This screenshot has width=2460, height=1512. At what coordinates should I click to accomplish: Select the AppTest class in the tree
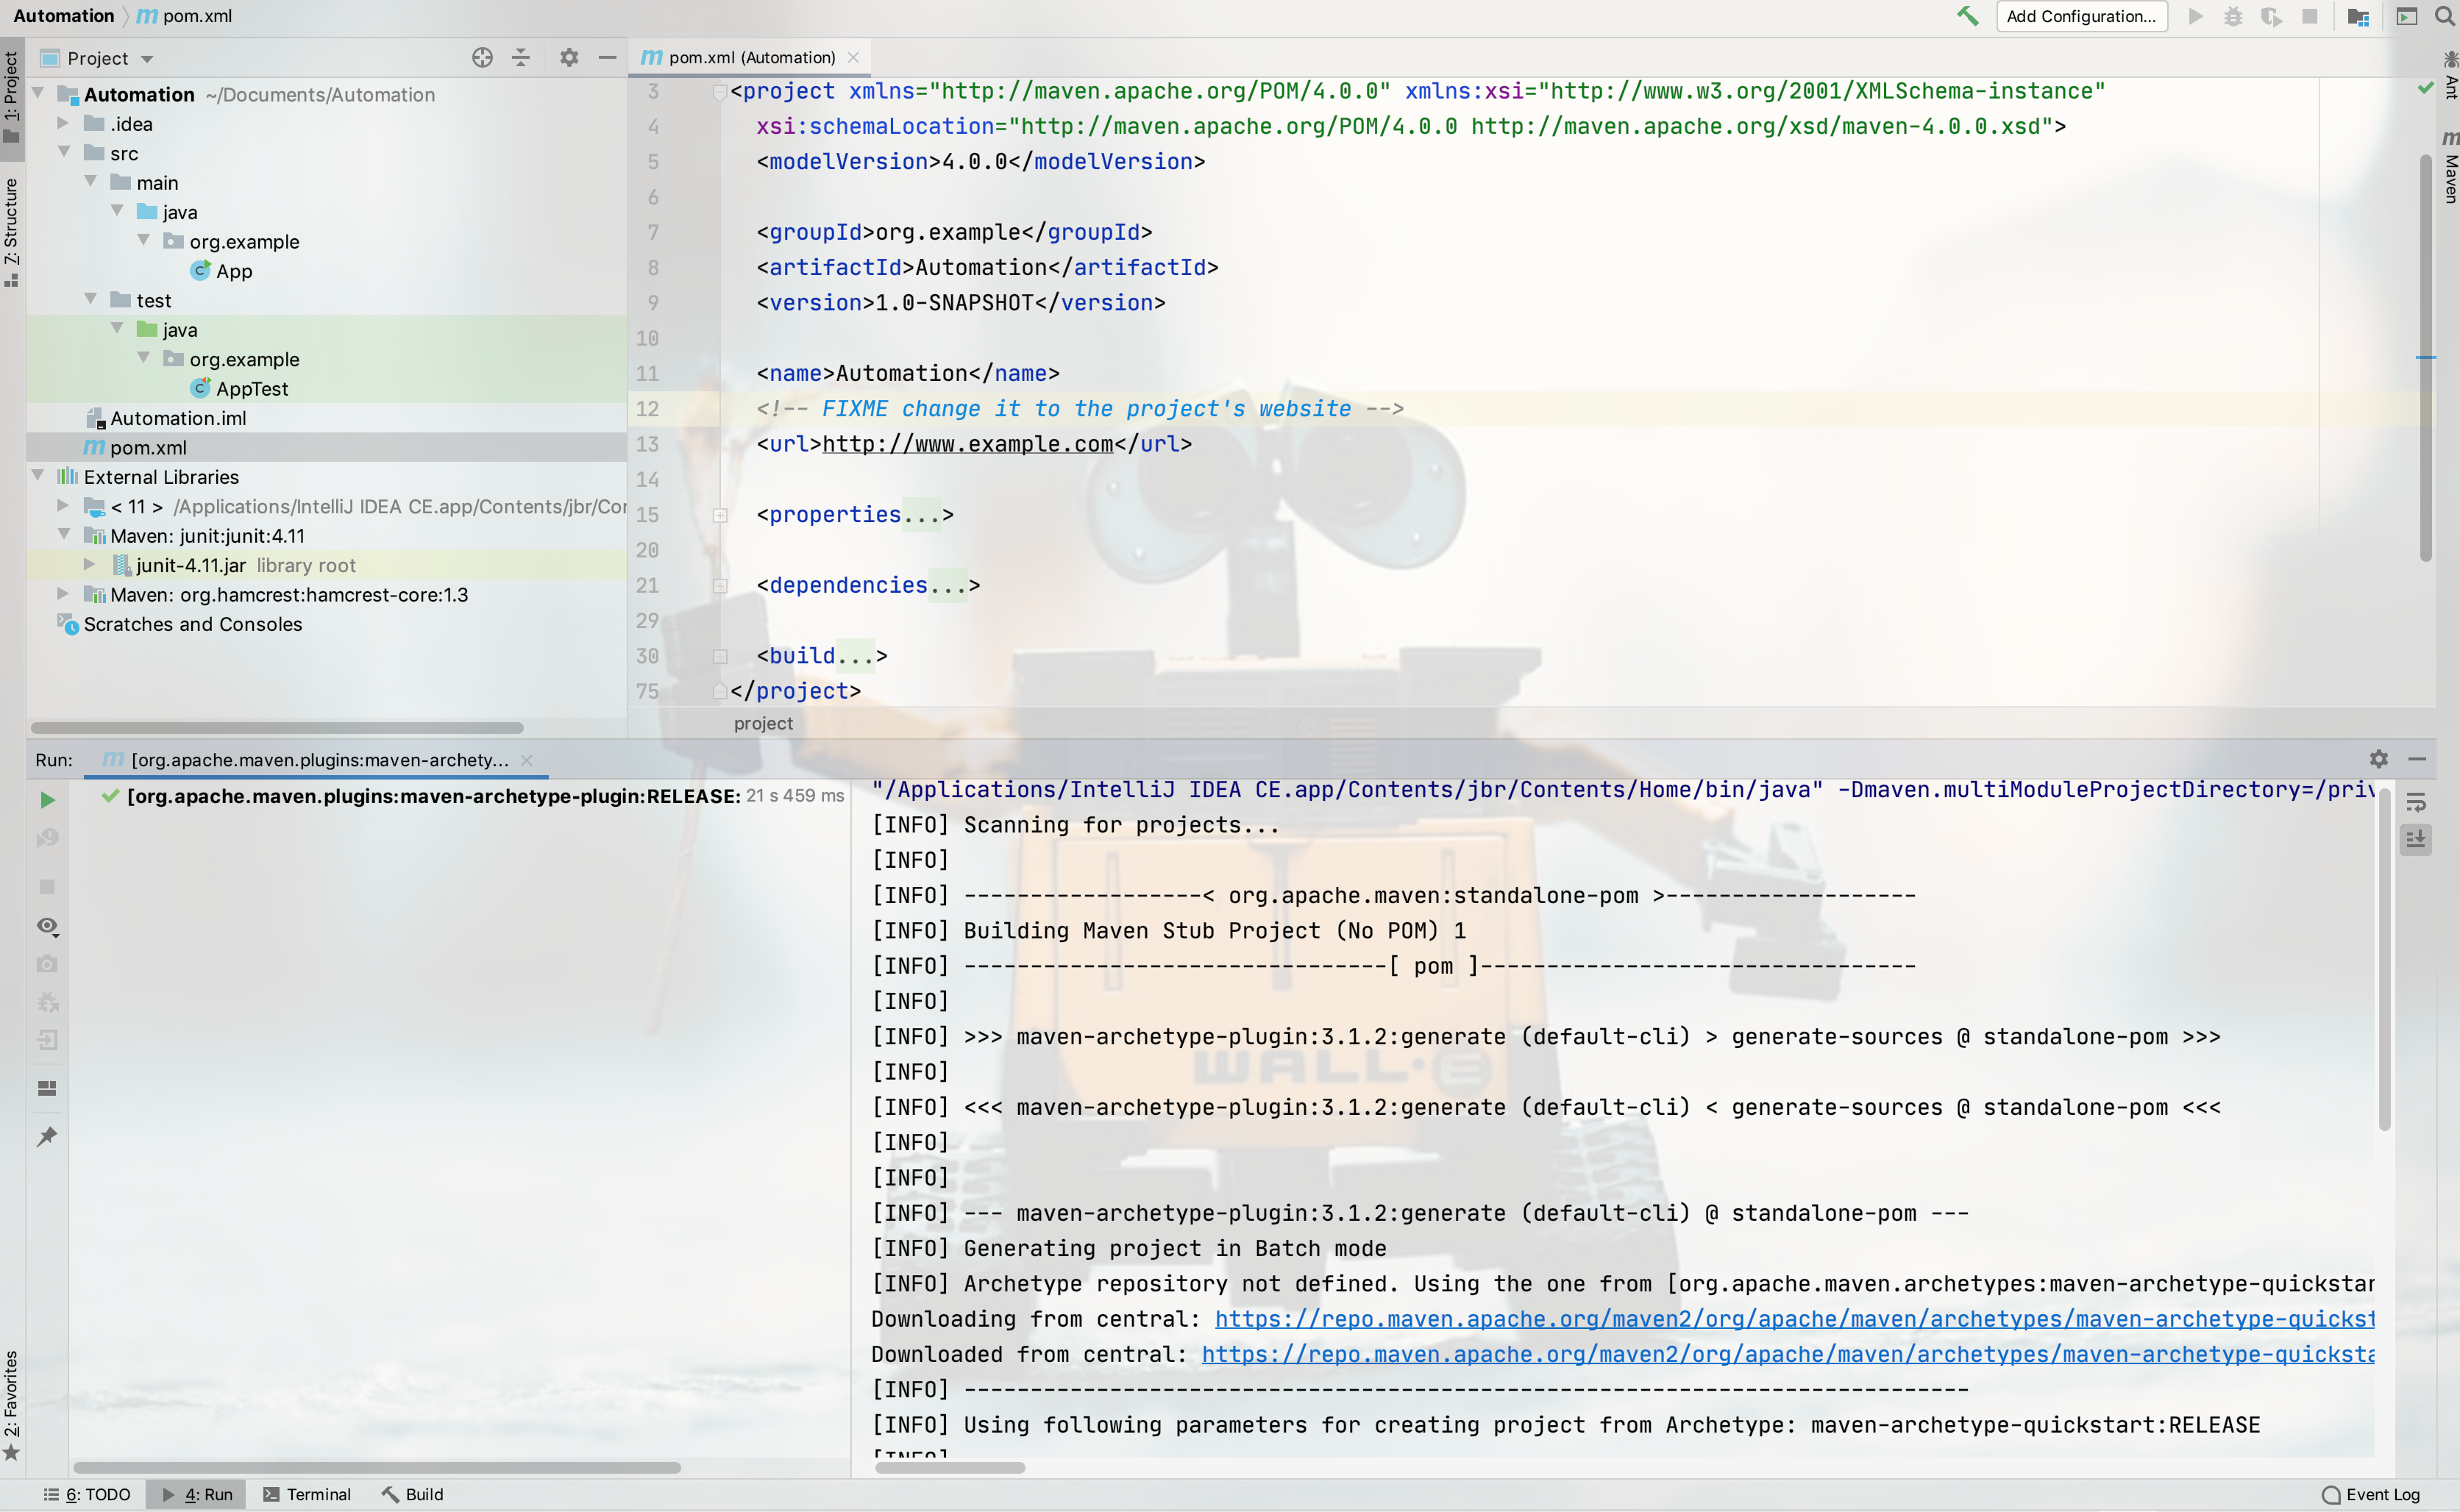tap(252, 389)
